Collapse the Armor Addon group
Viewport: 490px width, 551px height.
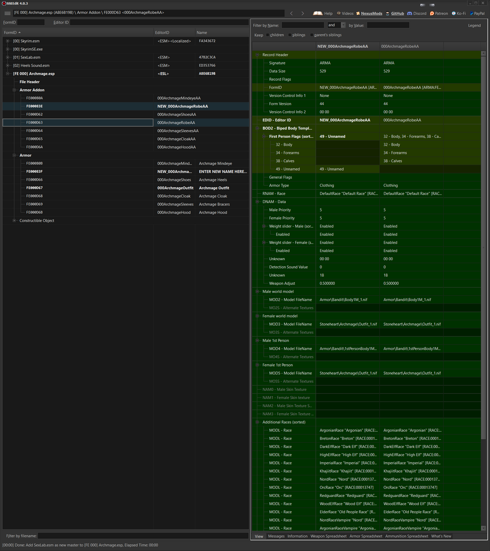[14, 90]
